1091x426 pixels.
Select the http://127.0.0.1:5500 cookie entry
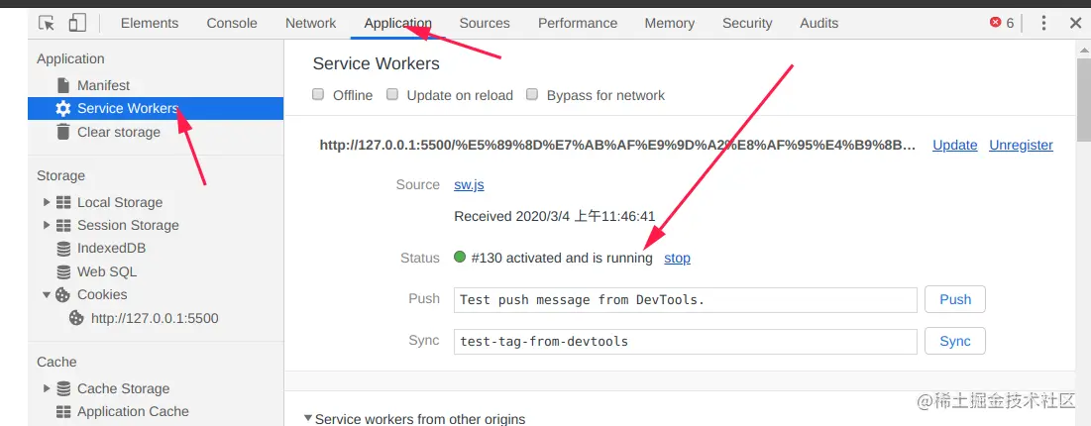pos(155,319)
